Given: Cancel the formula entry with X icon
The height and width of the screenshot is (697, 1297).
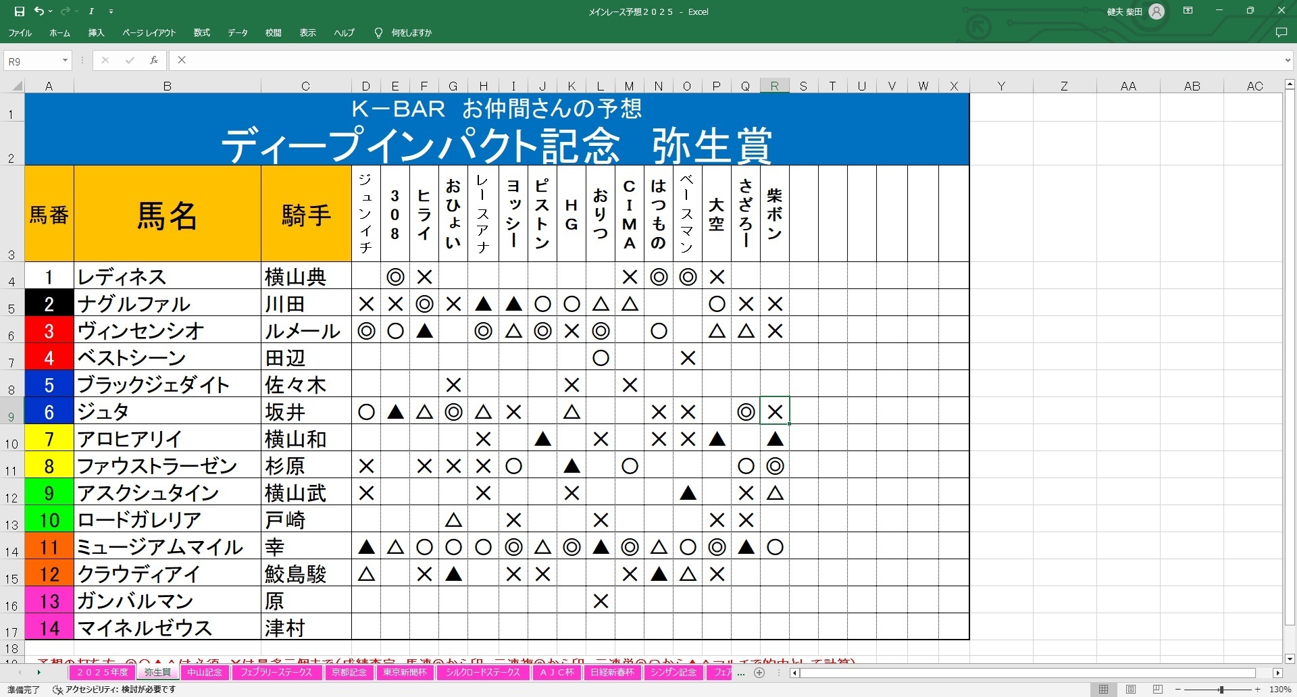Looking at the screenshot, I should [x=105, y=60].
